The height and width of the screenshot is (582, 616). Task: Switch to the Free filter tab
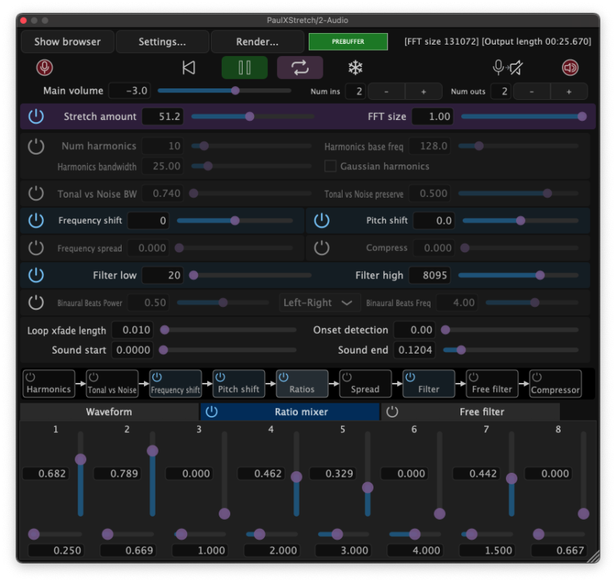tap(481, 412)
